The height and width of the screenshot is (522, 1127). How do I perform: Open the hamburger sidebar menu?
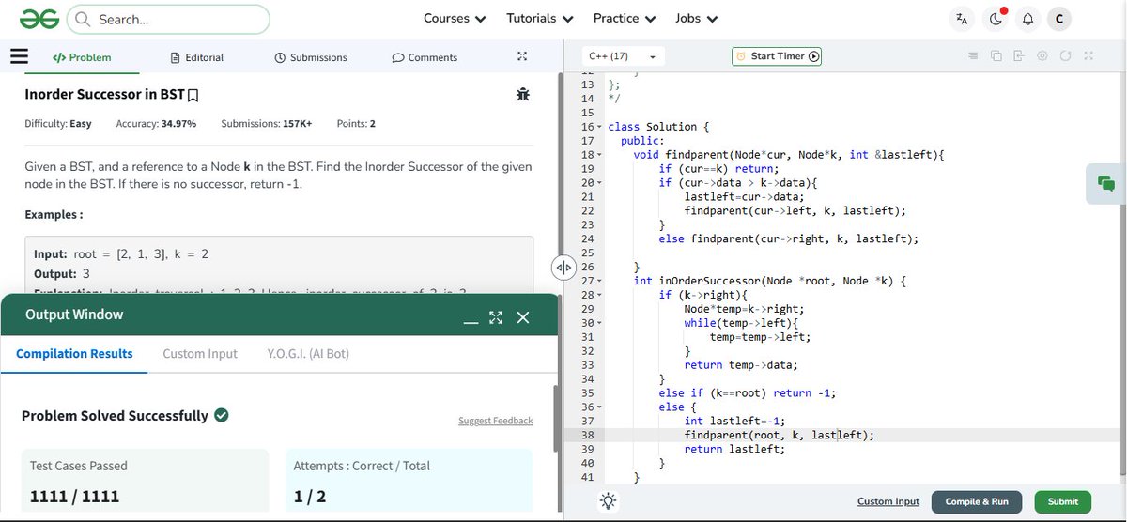(x=19, y=56)
